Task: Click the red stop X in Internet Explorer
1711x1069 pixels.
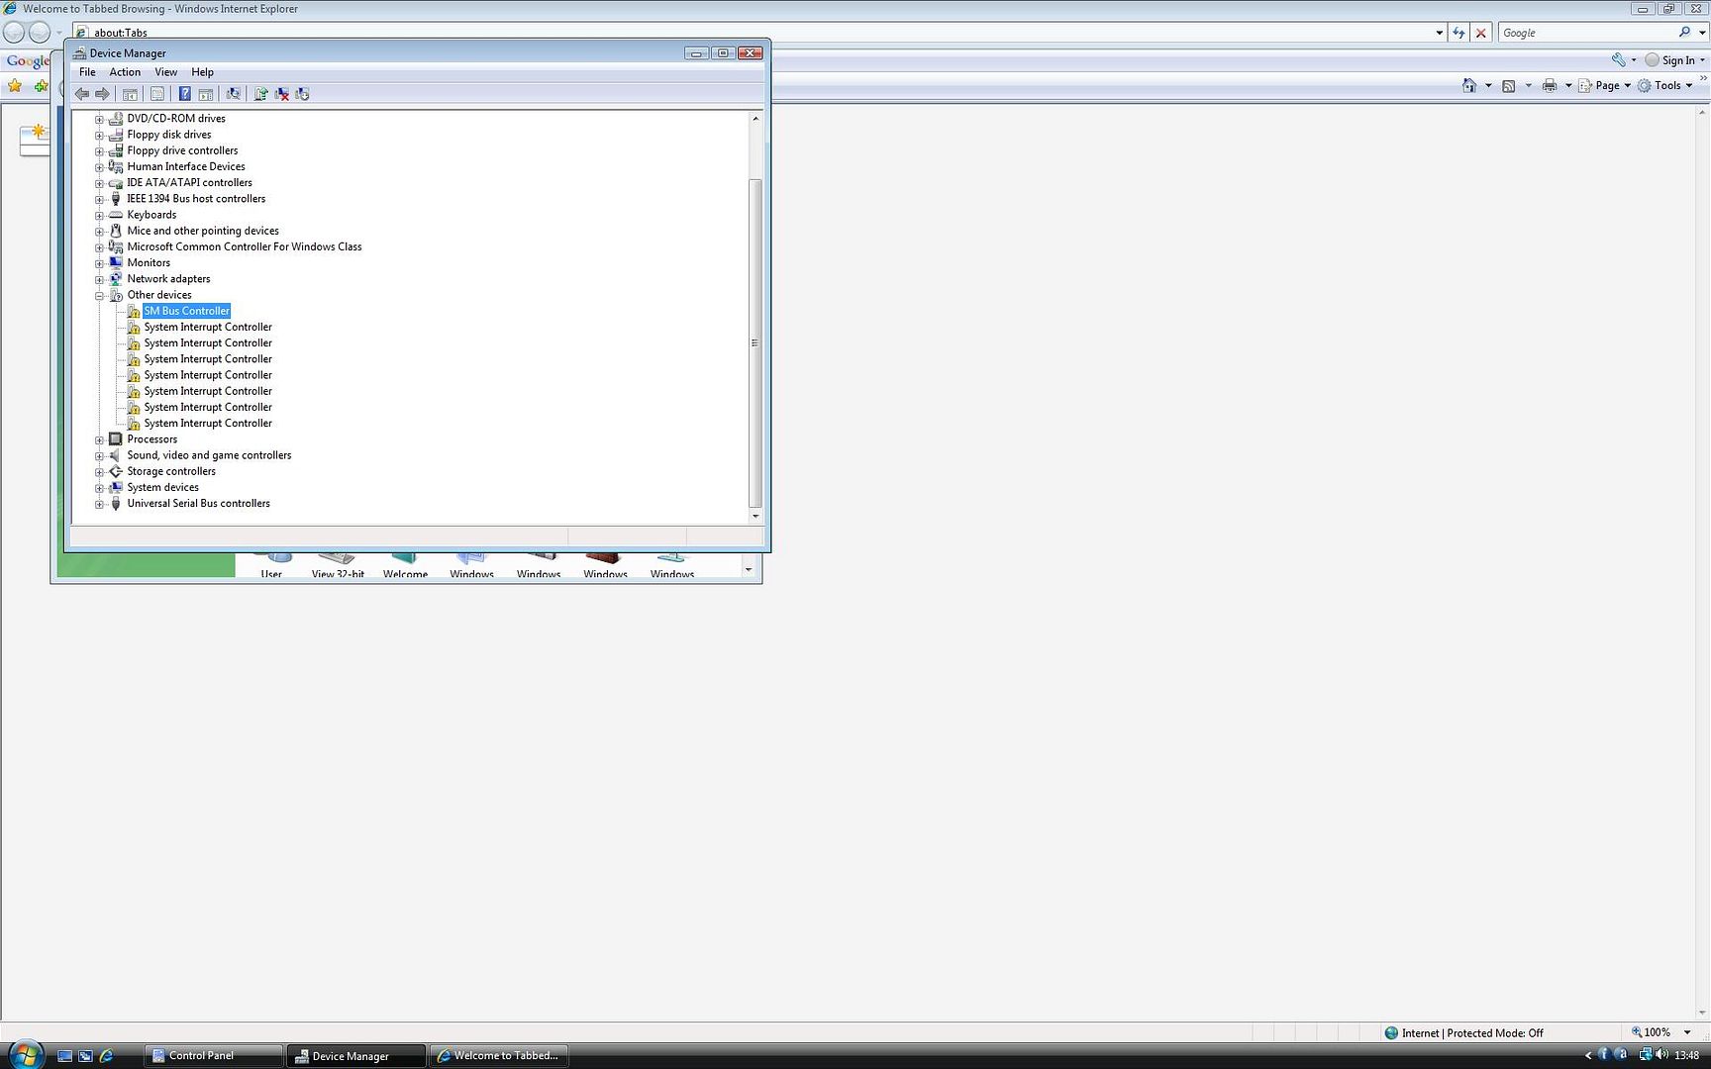Action: (x=1481, y=33)
